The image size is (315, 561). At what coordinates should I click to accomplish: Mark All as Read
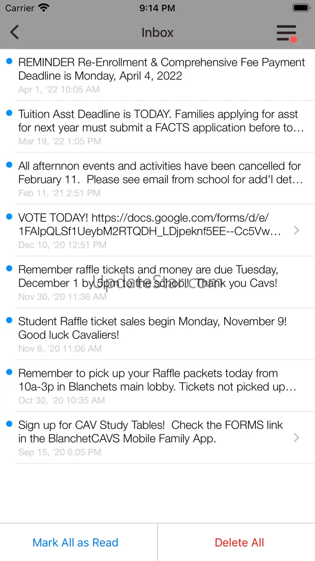tap(76, 542)
